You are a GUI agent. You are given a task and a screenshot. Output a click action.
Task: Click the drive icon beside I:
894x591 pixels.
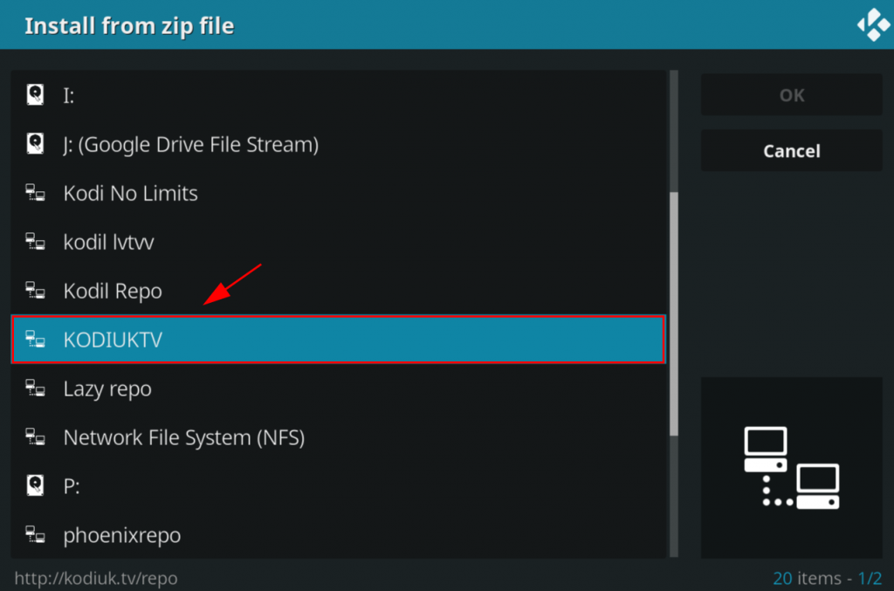(35, 95)
